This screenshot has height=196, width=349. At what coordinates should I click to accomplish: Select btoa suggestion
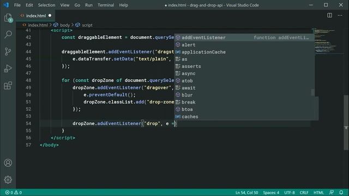(x=244, y=109)
